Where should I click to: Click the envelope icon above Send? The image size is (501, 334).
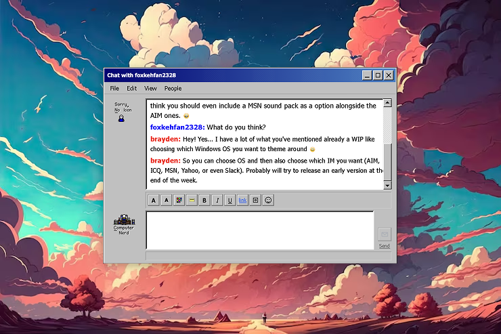click(385, 234)
